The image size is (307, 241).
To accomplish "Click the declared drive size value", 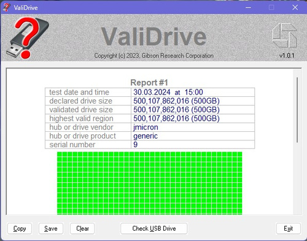I will [x=176, y=101].
